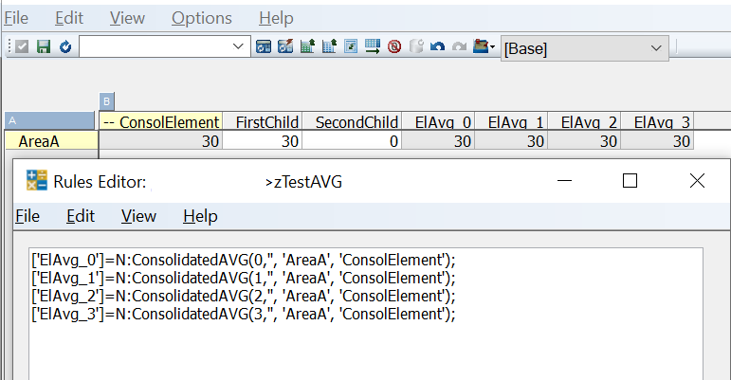Recalculate the view with the blue refresh icon

click(x=65, y=46)
